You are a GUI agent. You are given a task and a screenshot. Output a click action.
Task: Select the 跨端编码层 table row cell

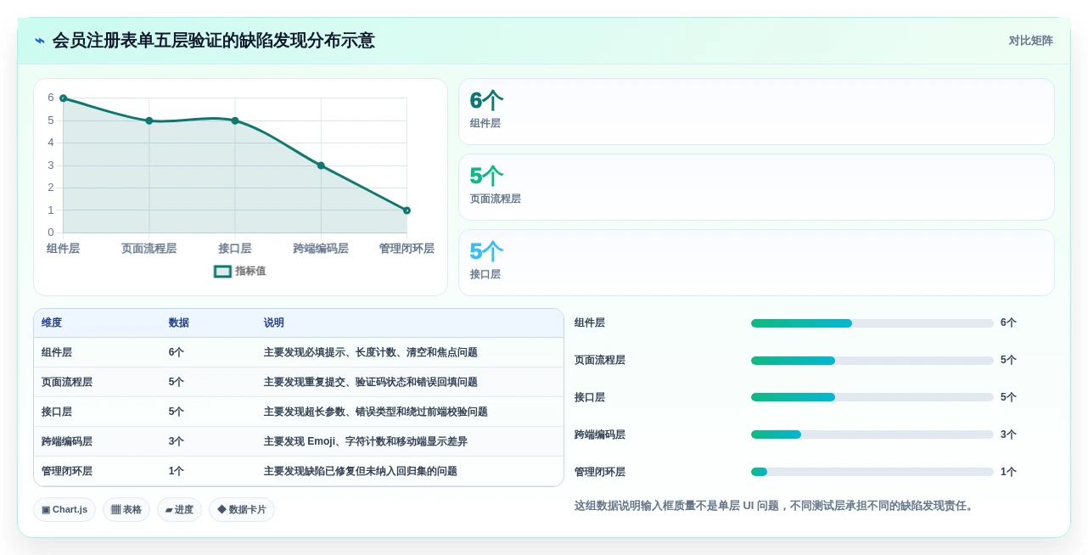click(67, 441)
